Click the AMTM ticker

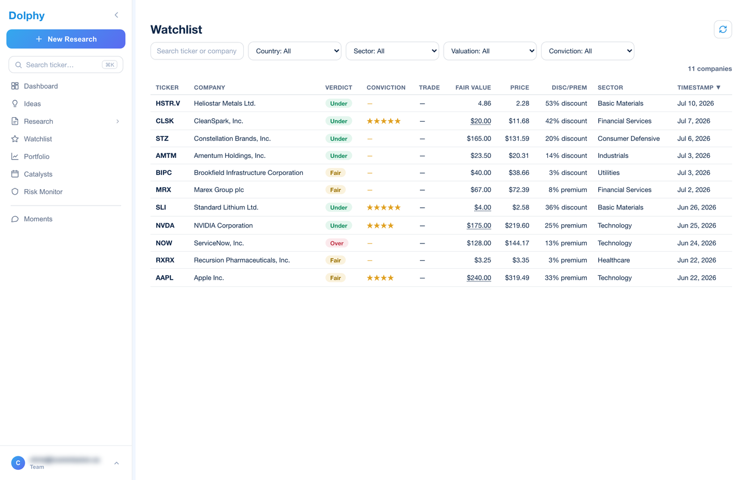click(x=166, y=156)
